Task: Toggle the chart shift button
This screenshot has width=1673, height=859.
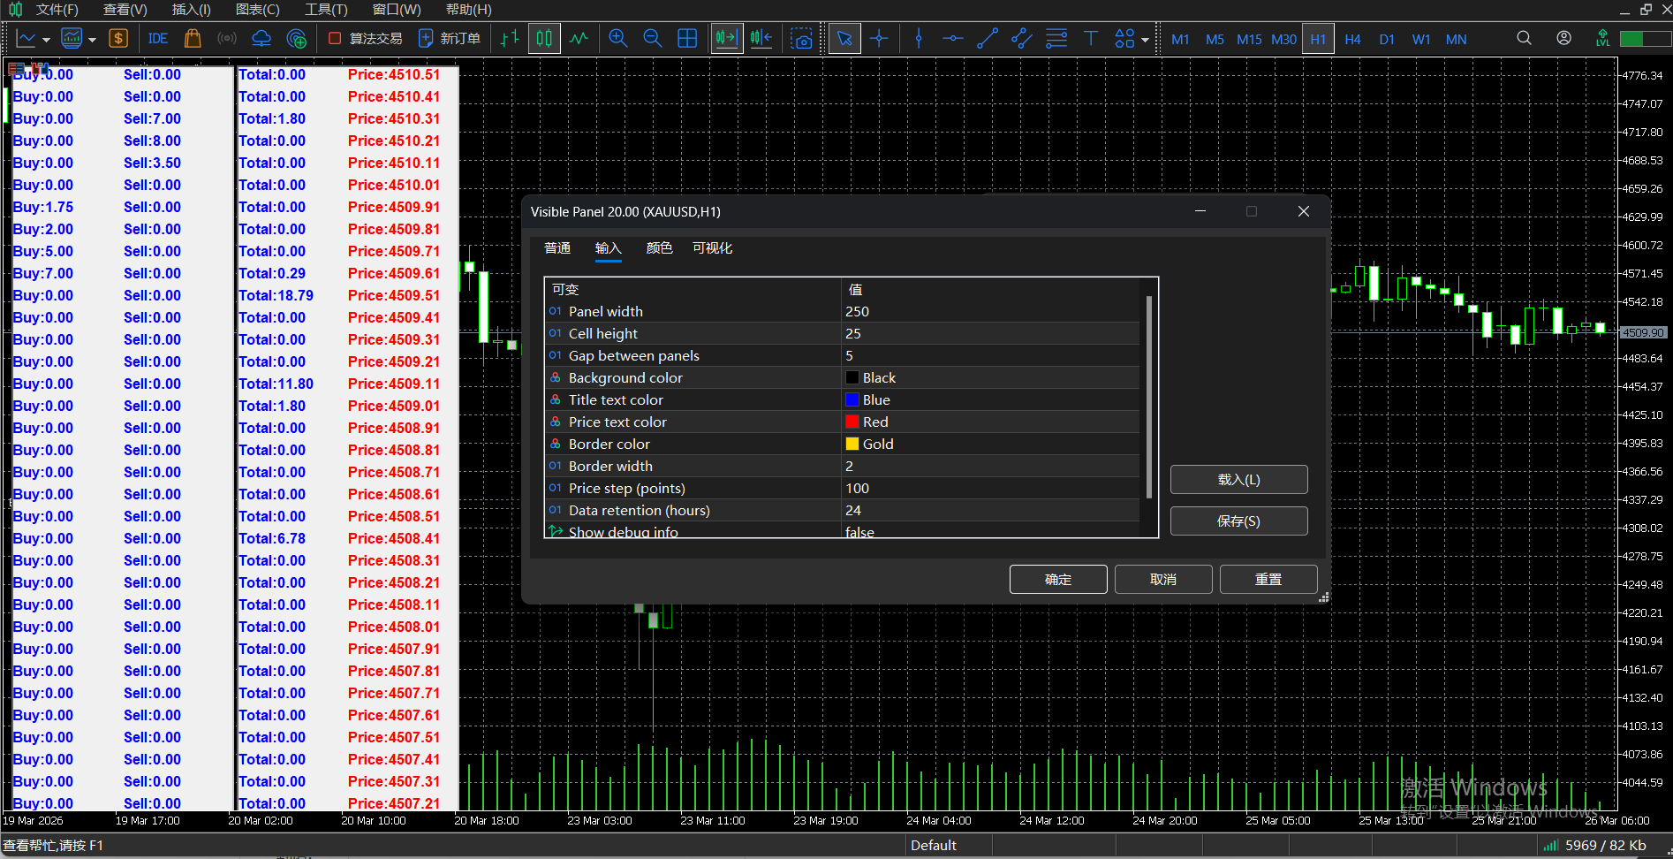Action: pyautogui.click(x=761, y=39)
